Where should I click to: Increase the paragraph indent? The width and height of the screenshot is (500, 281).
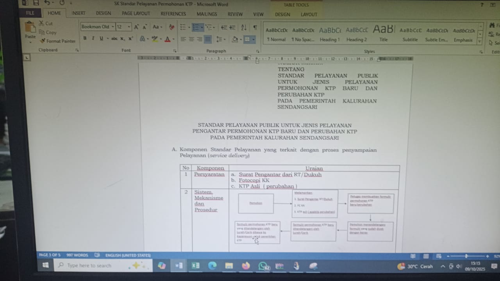point(232,27)
